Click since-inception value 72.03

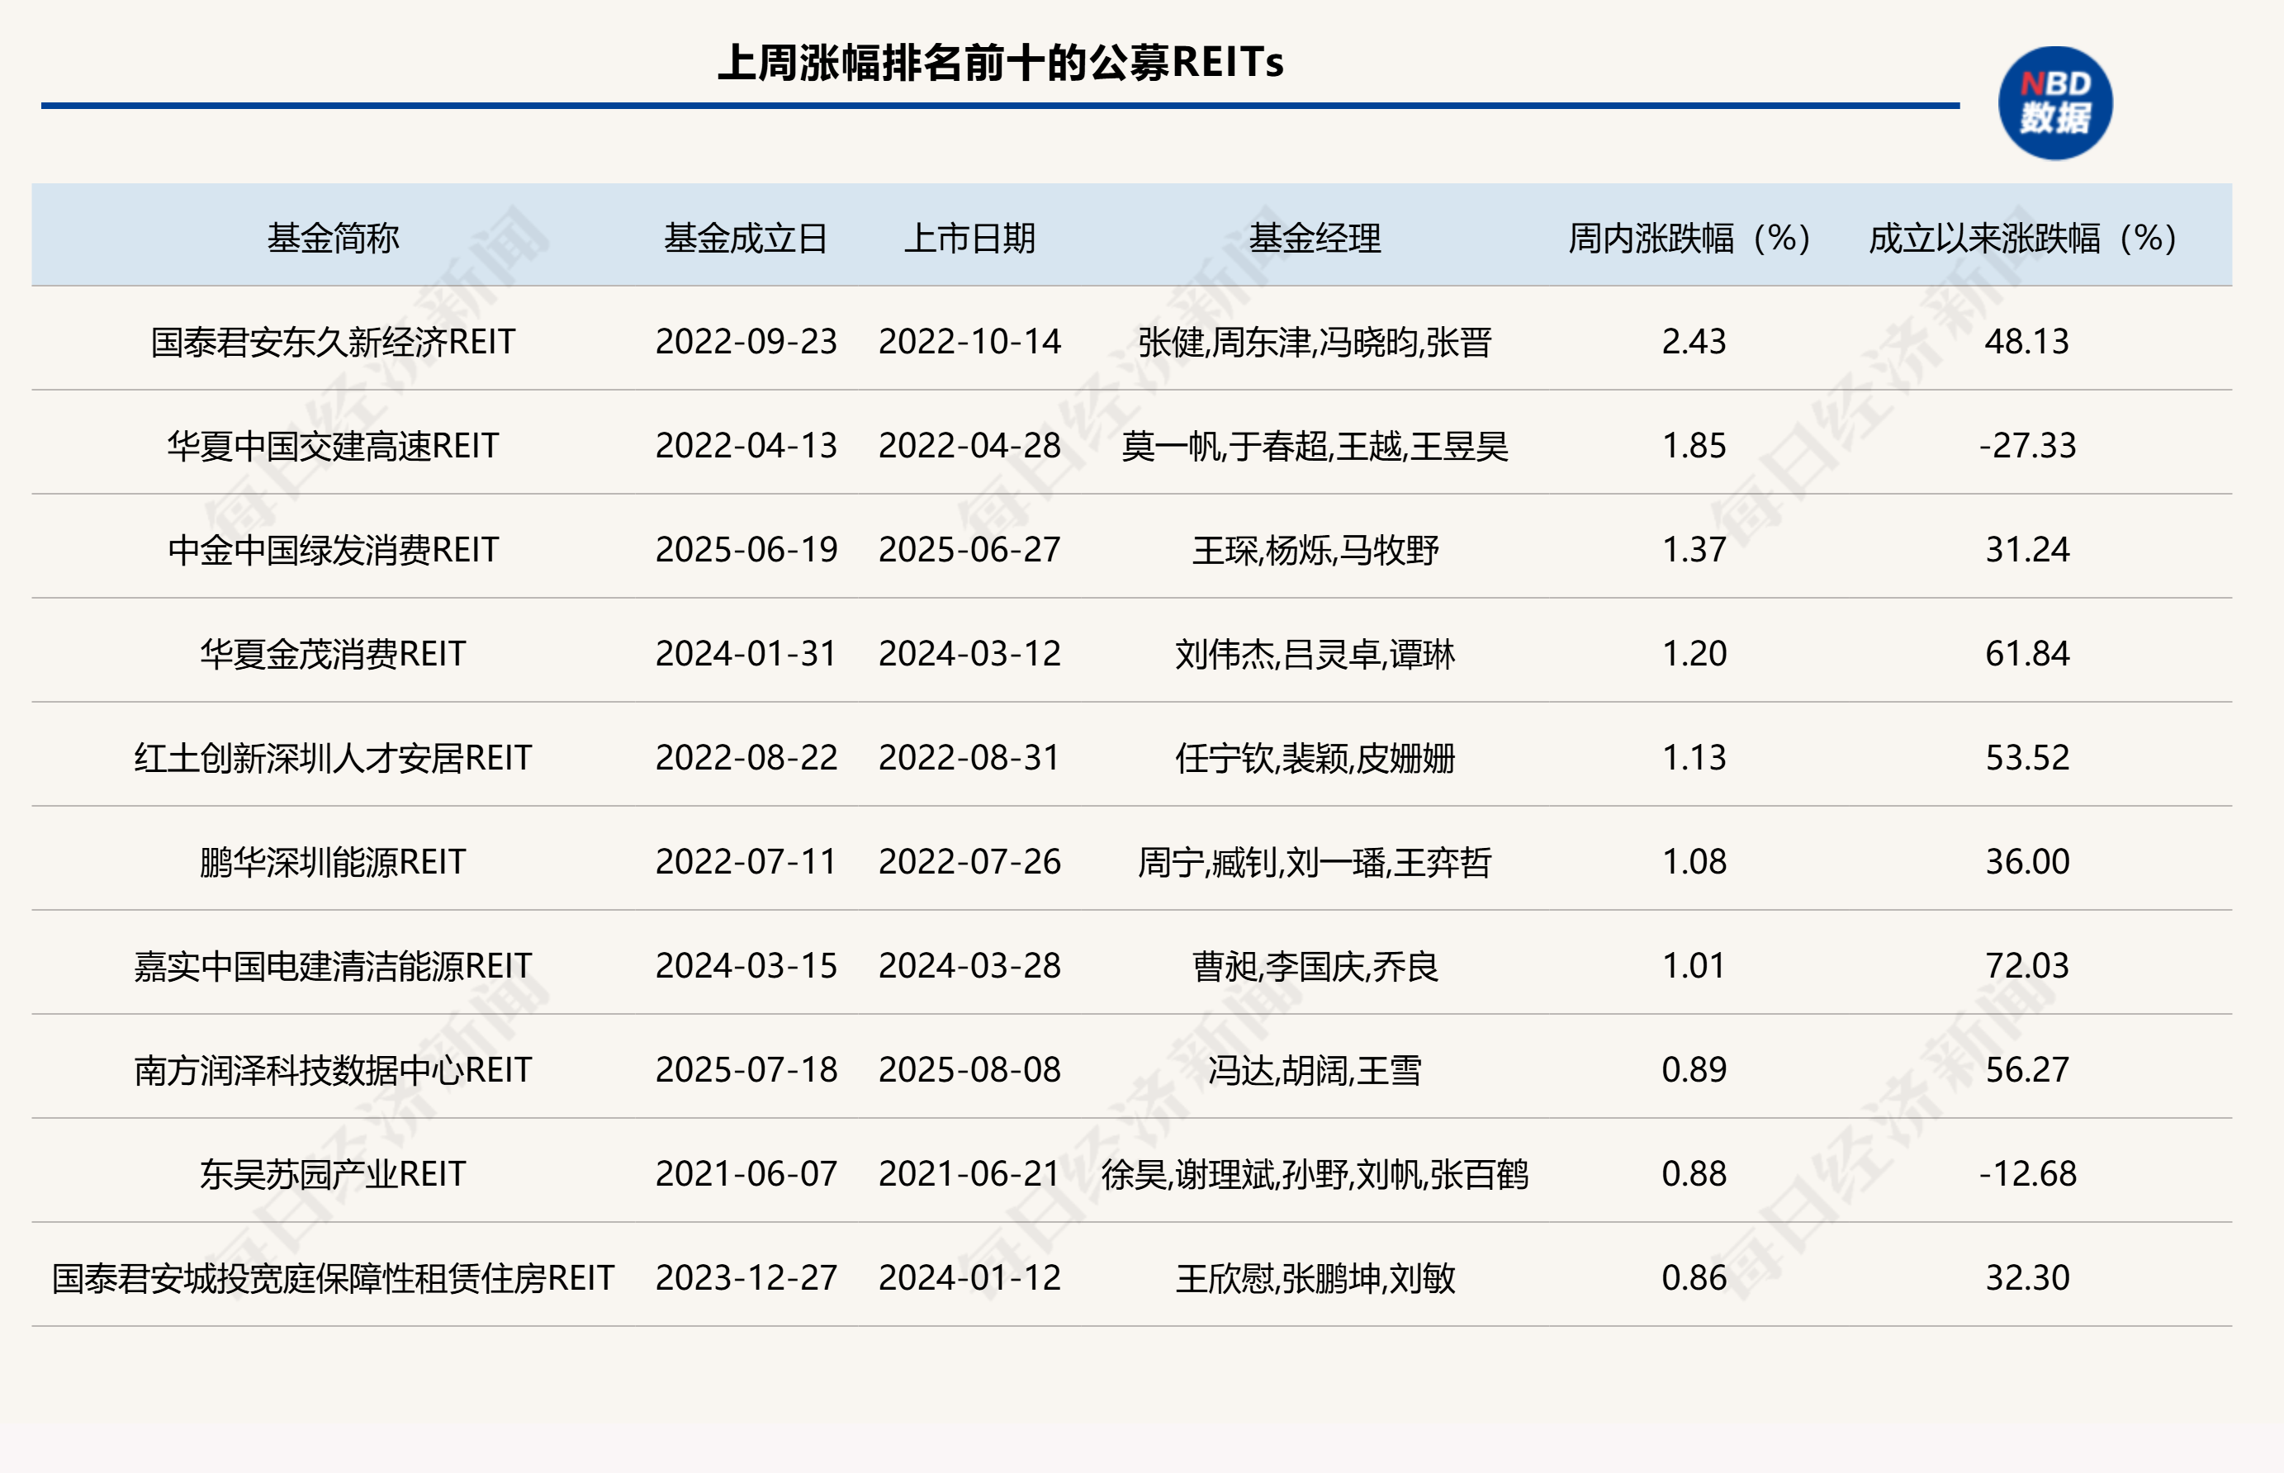(x=2026, y=966)
